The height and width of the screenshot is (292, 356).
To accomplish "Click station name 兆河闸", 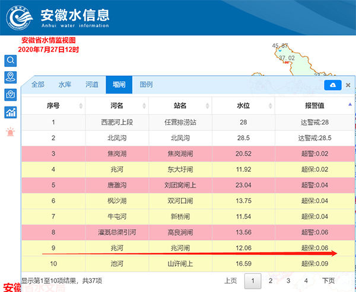I will [x=180, y=248].
